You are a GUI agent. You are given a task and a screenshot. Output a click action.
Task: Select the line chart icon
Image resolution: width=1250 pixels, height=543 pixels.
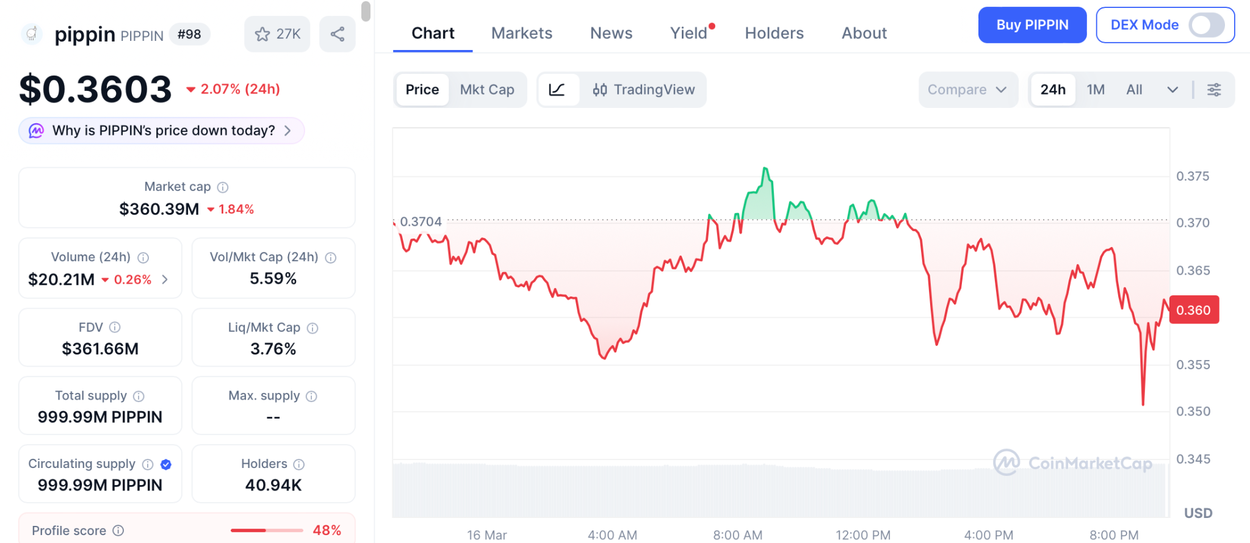[557, 90]
